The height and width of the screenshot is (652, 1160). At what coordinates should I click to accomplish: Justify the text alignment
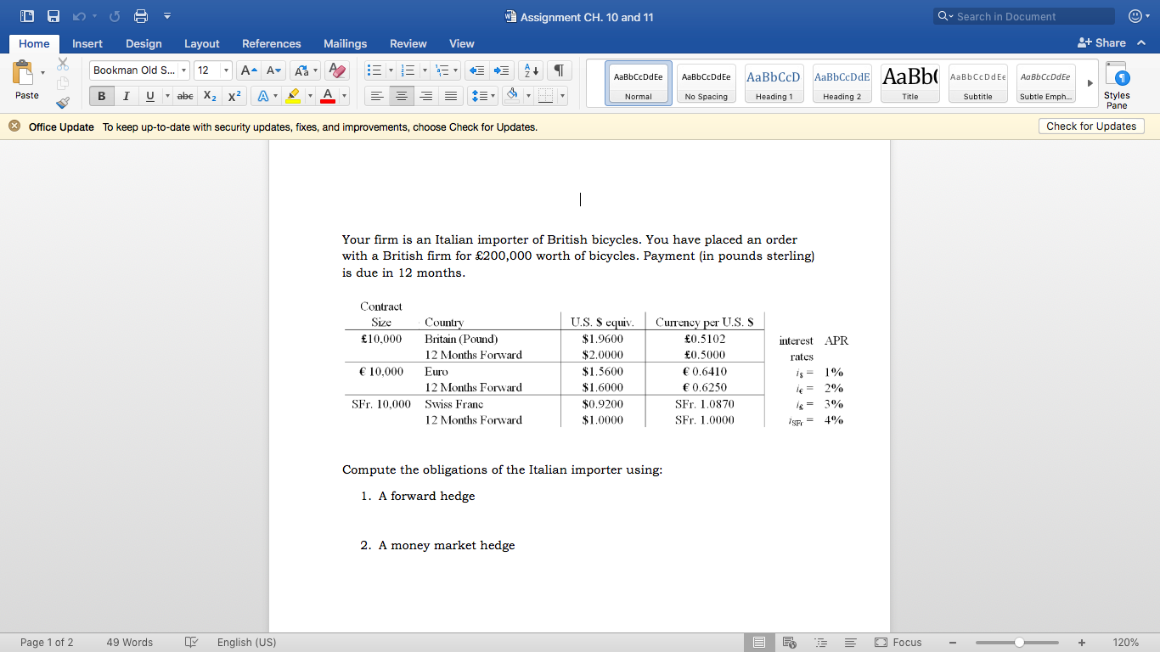(x=451, y=96)
